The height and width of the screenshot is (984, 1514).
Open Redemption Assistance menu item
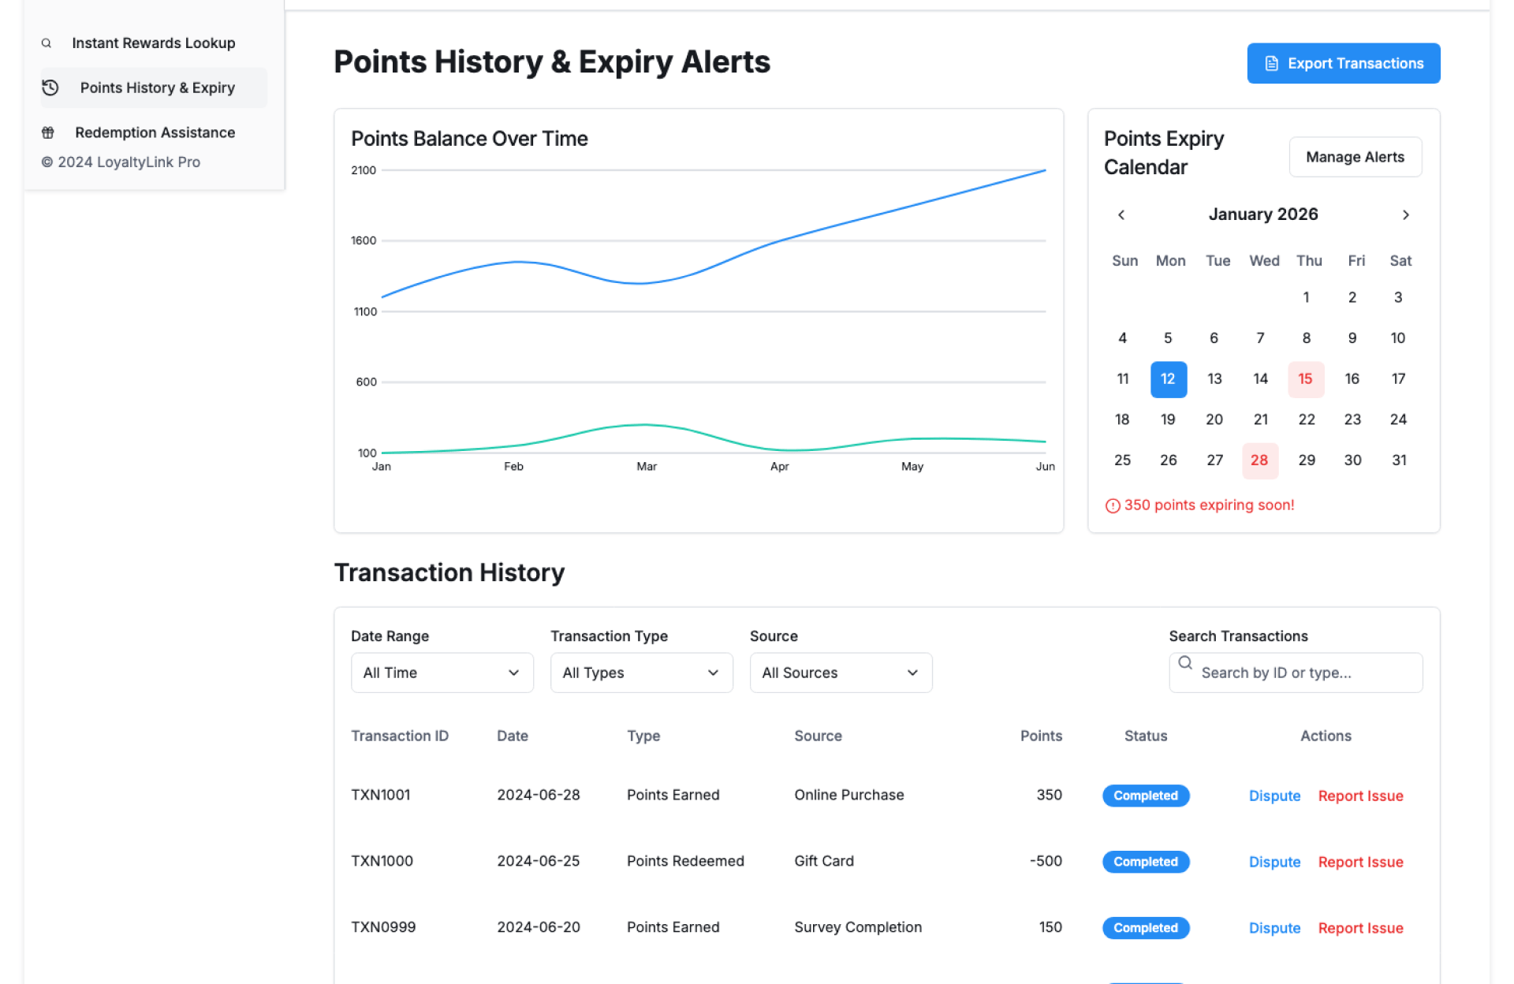(x=155, y=132)
